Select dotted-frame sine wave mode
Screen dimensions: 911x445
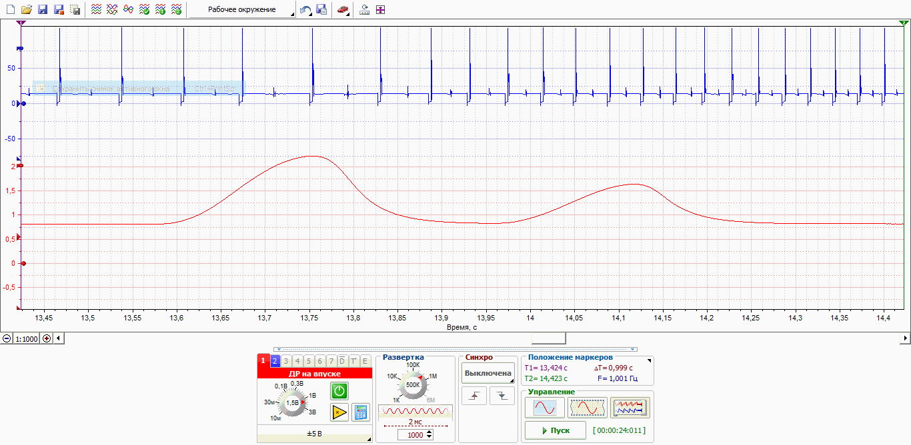click(x=588, y=406)
